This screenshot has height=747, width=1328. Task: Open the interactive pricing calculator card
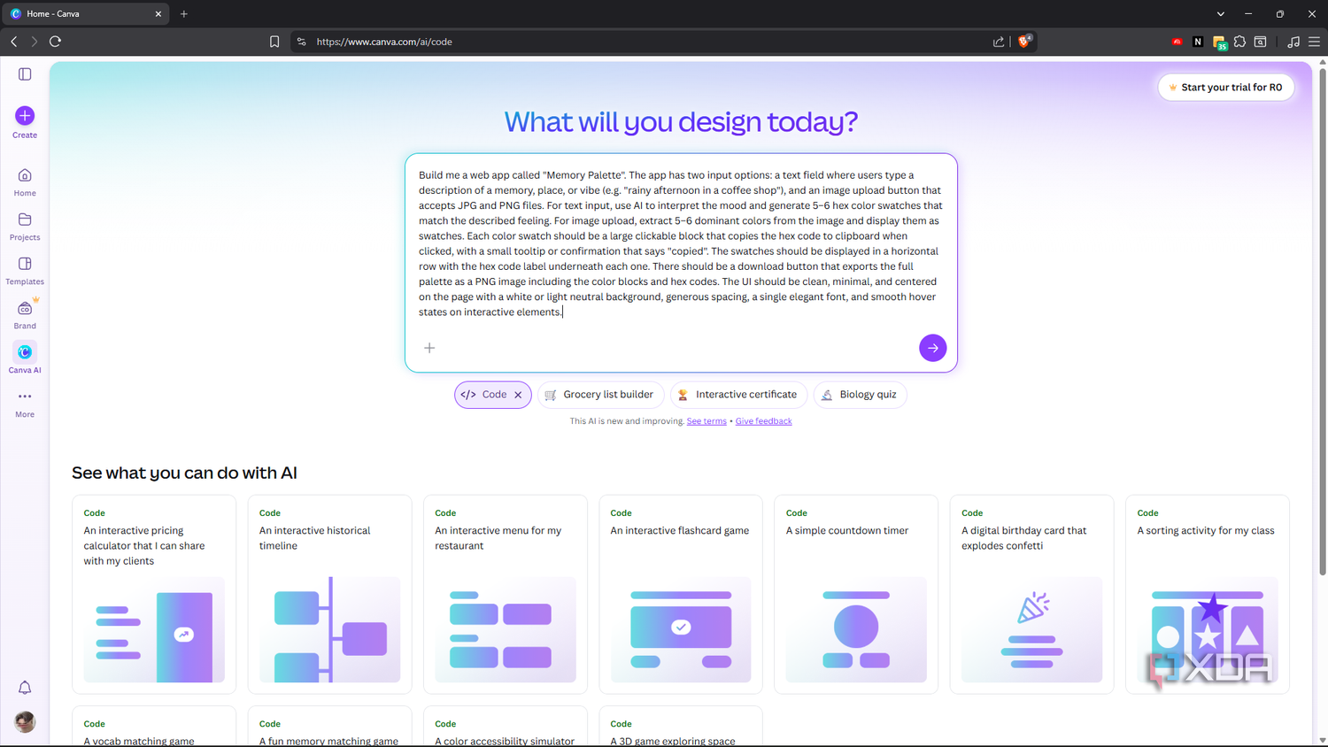point(154,594)
